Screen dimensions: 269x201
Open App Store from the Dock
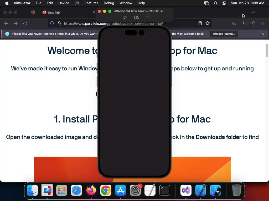120,190
